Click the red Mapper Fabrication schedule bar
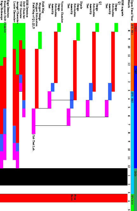Screen dimensions: 137x211 [x=37, y=79]
